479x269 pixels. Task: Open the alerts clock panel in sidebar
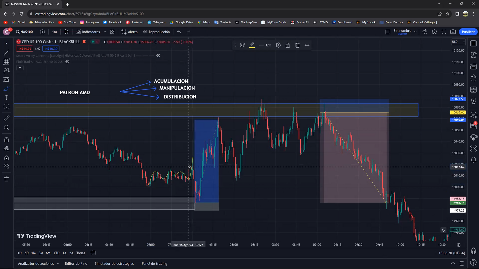tap(473, 55)
